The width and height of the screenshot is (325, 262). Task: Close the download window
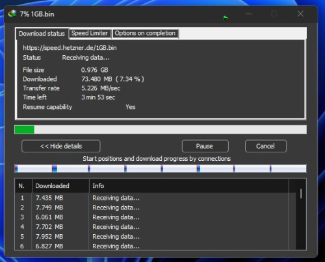(x=300, y=14)
